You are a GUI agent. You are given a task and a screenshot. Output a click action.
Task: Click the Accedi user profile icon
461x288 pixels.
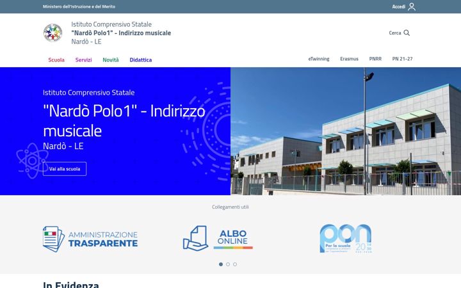tap(412, 6)
